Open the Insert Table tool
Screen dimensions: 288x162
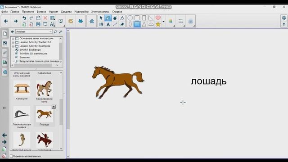coord(52,18)
